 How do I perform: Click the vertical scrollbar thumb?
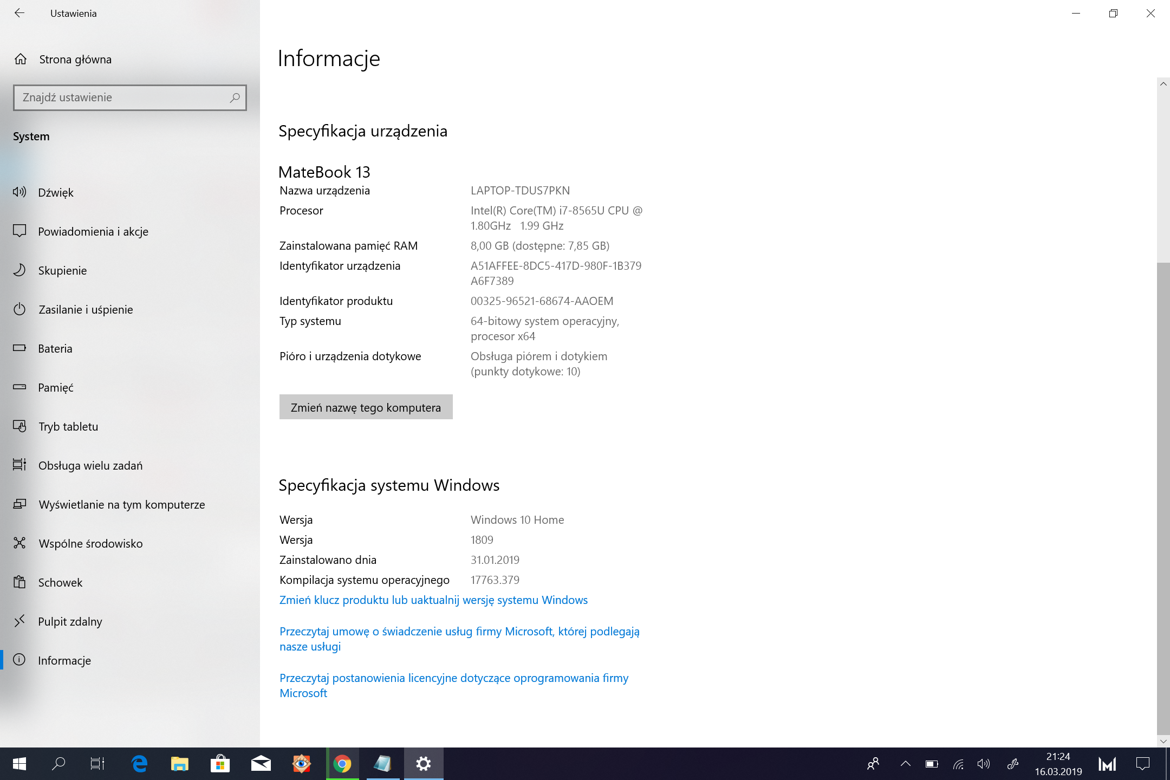(x=1163, y=498)
